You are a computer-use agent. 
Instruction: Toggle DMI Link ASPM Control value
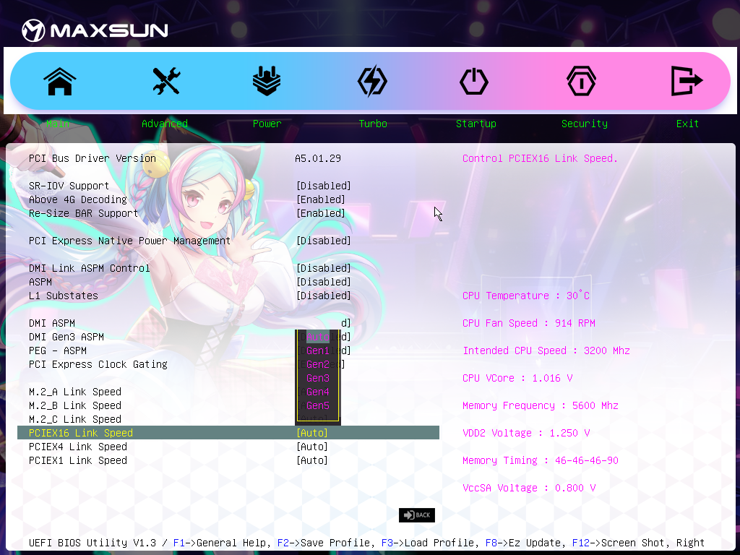click(323, 268)
